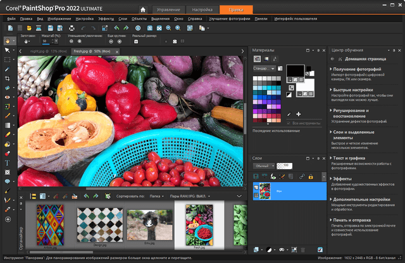Open the 'Обычный' blend mode dropdown

tap(263, 165)
